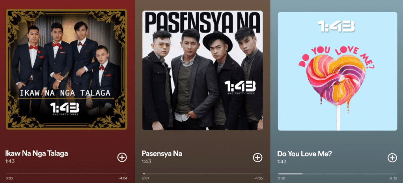The width and height of the screenshot is (403, 183).
Task: Seek on Ikaw Na Nga Talaga progress bar
Action: [67, 174]
